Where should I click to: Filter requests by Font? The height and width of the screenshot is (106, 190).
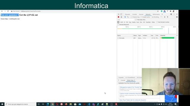tap(138, 22)
